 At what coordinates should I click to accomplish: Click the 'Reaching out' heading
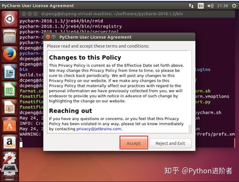(71, 111)
